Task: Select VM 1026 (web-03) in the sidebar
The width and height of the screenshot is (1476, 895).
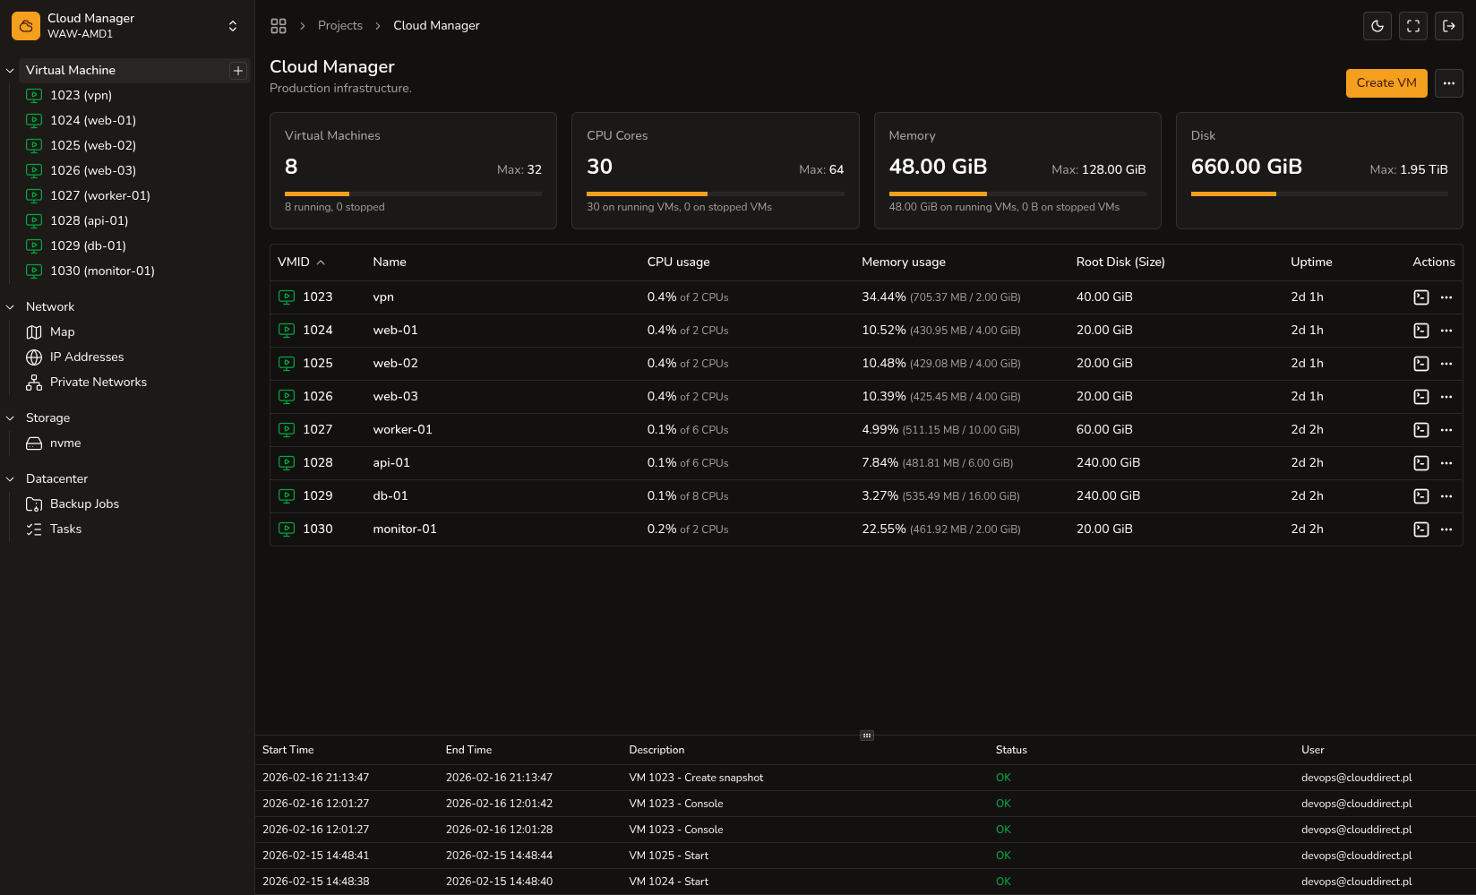Action: click(93, 170)
